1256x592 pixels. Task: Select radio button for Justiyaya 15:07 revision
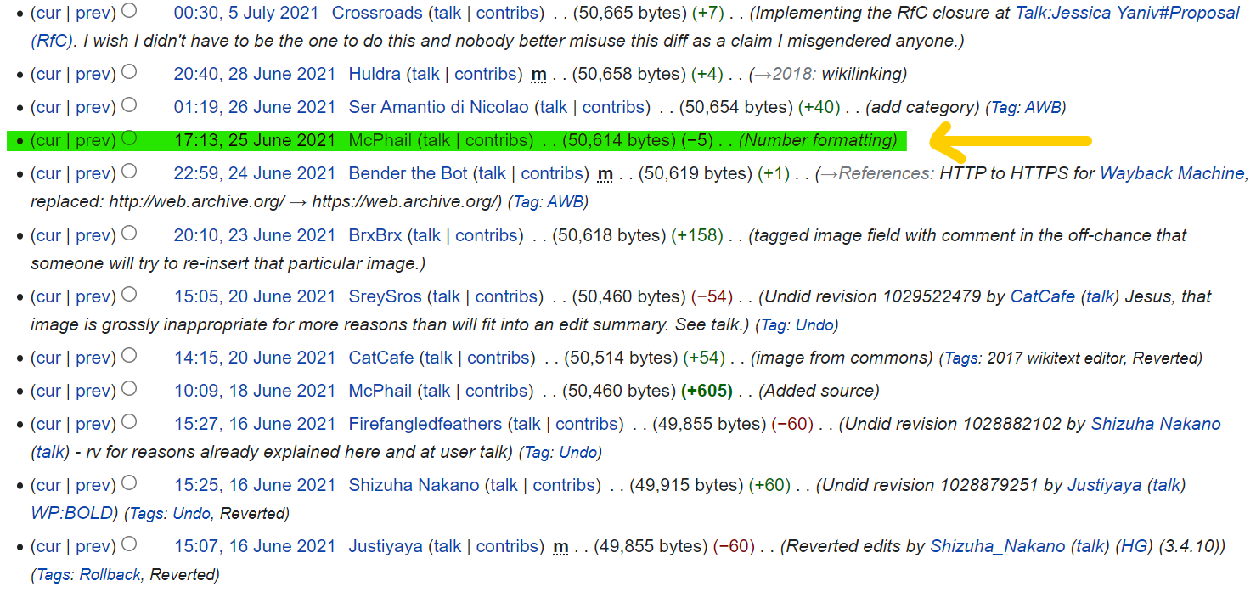(x=129, y=544)
